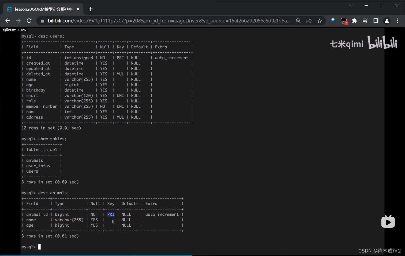Click 'updated_at' field name
This screenshot has height=256, width=405.
(38, 69)
